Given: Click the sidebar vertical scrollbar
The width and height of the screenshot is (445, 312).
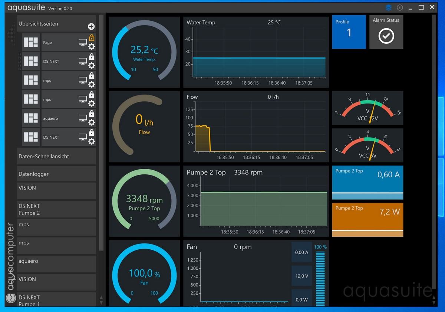Looking at the screenshot, I should pos(102,134).
